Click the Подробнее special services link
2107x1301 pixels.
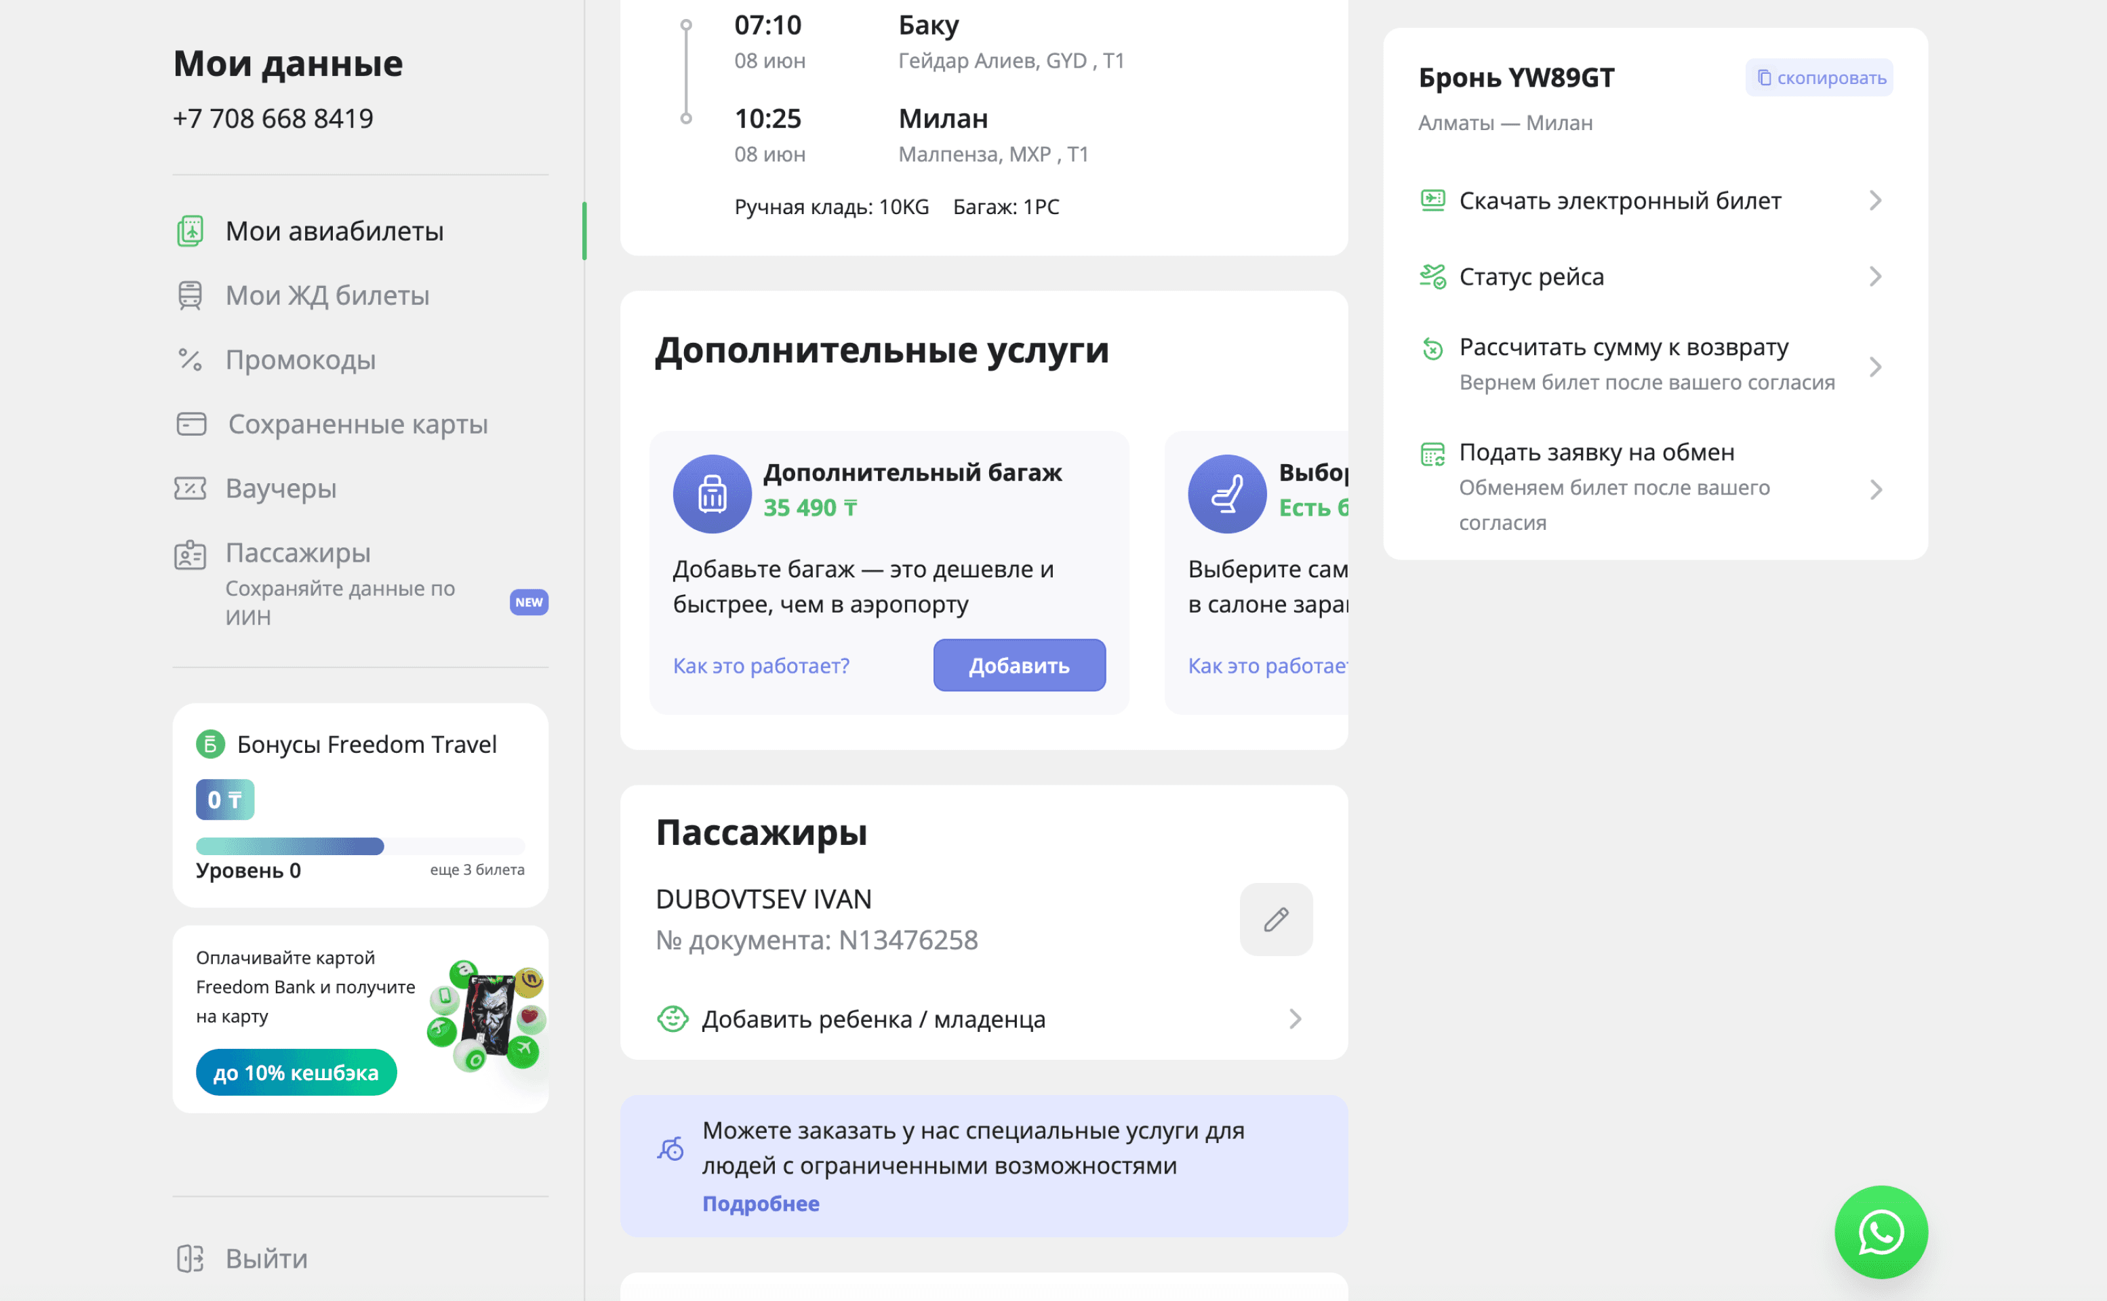tap(760, 1203)
